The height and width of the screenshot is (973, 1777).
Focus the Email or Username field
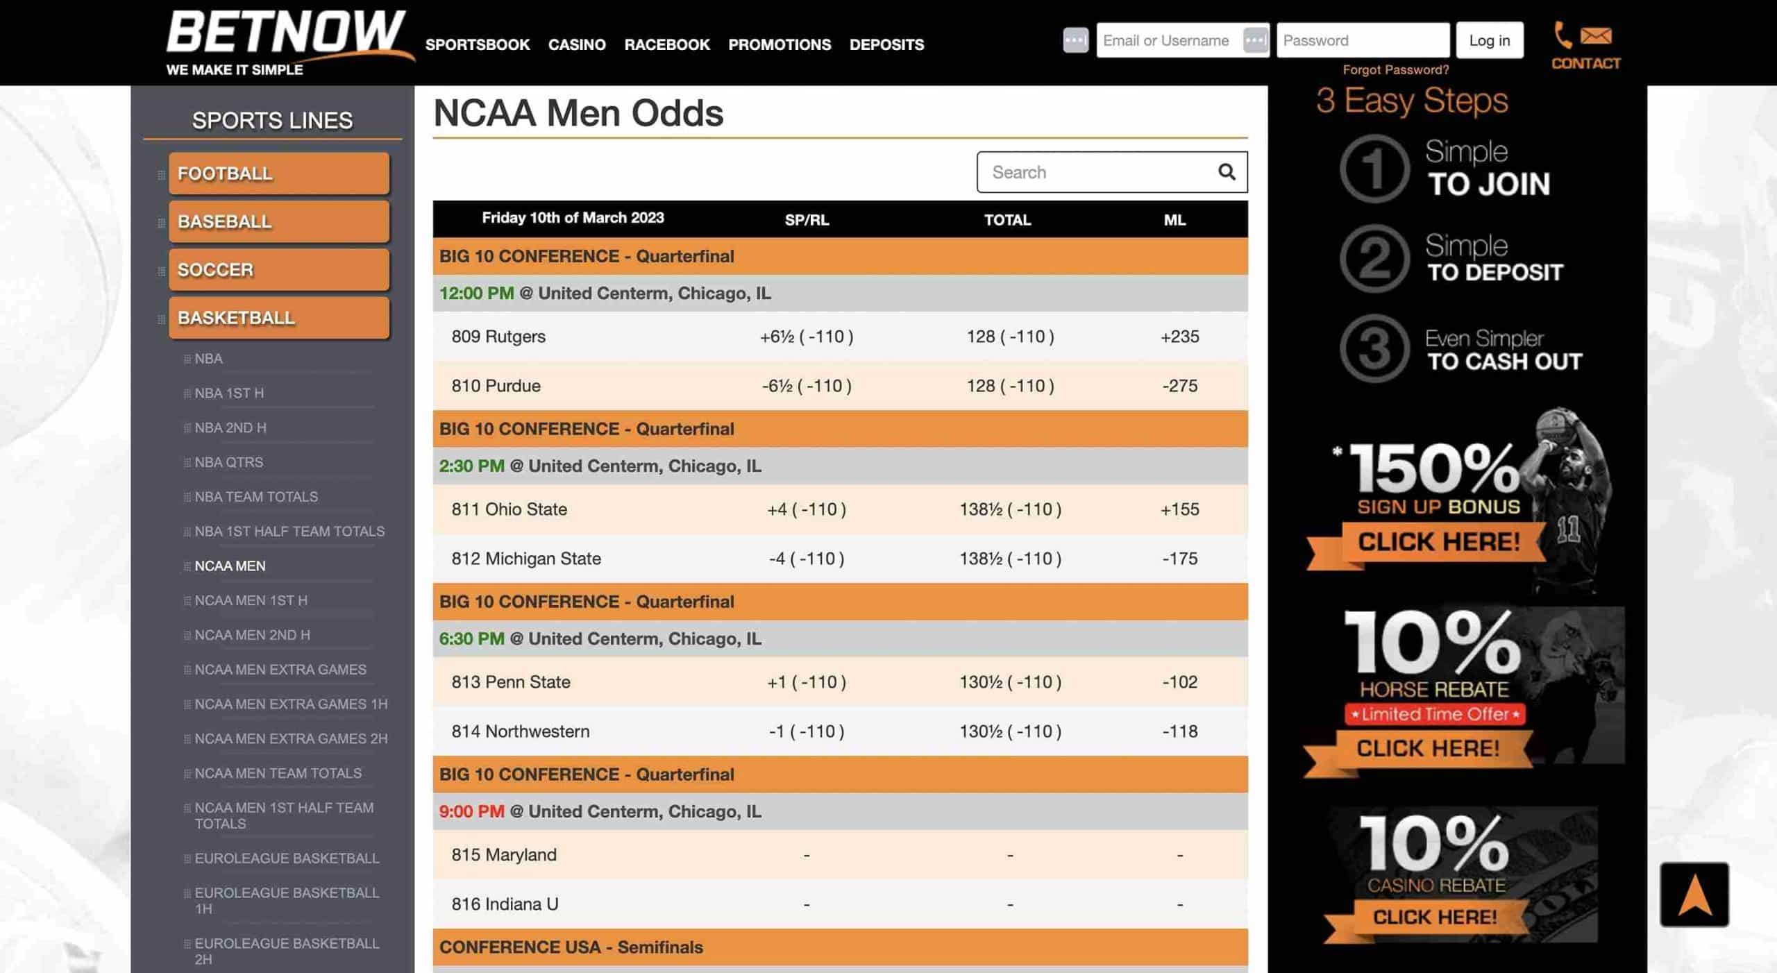tap(1183, 40)
